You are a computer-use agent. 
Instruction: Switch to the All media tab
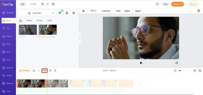click(21, 21)
